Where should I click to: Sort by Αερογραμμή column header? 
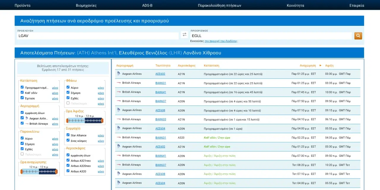click(125, 65)
